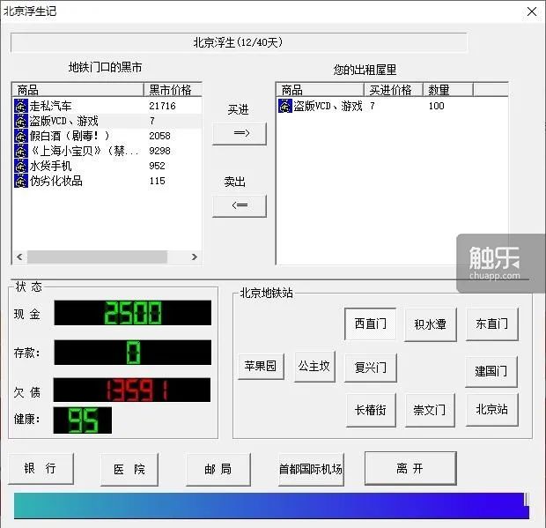The image size is (546, 528).
Task: Click the icon beside 假白酒（剧毒！）
Action: pyautogui.click(x=21, y=136)
